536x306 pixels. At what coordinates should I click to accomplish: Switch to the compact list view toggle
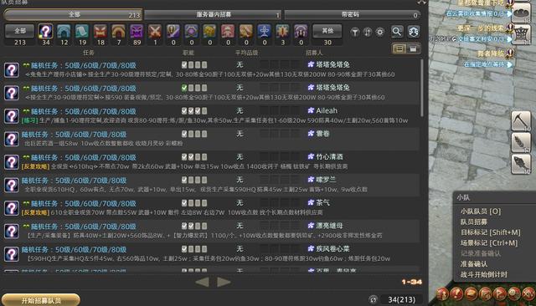[x=413, y=48]
